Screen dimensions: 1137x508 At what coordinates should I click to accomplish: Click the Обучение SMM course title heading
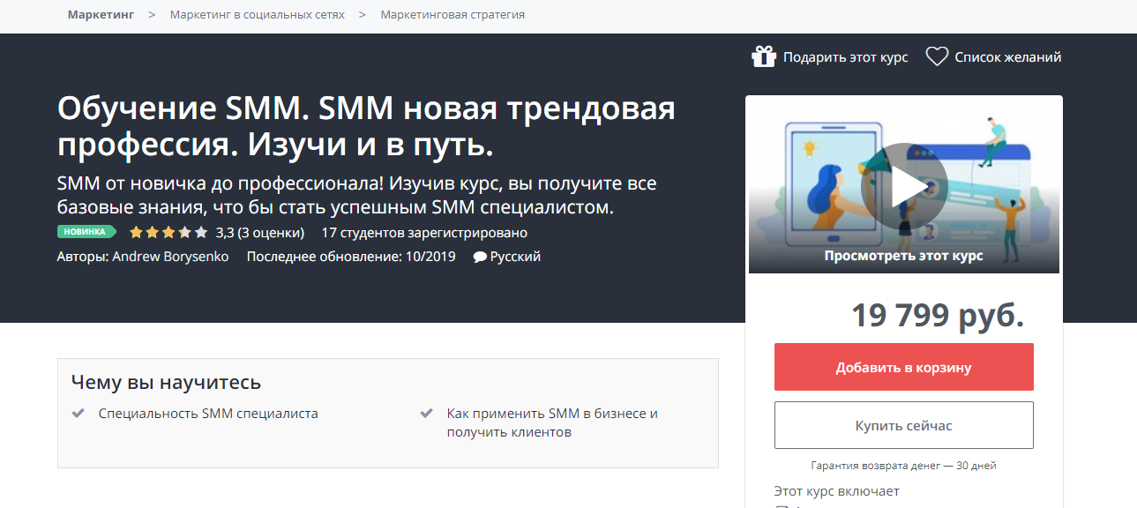click(366, 125)
